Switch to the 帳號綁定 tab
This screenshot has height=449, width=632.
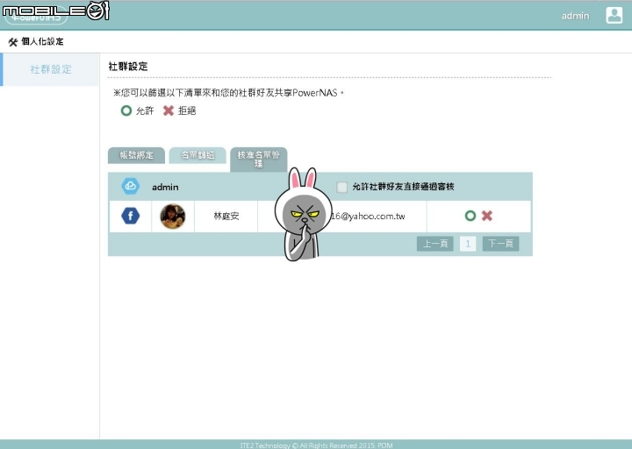pos(136,155)
